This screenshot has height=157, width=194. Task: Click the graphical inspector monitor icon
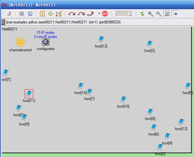pyautogui.click(x=30, y=14)
